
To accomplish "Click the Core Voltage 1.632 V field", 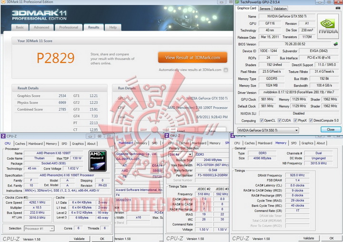I will point(73,169).
